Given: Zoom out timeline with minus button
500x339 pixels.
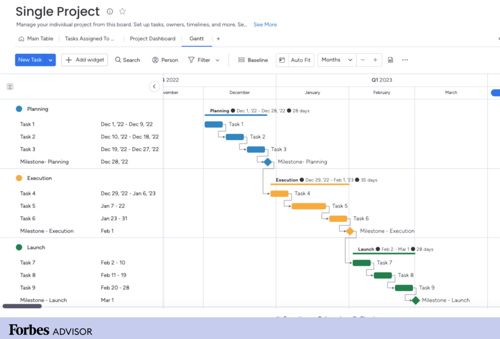Looking at the screenshot, I should click(x=362, y=60).
